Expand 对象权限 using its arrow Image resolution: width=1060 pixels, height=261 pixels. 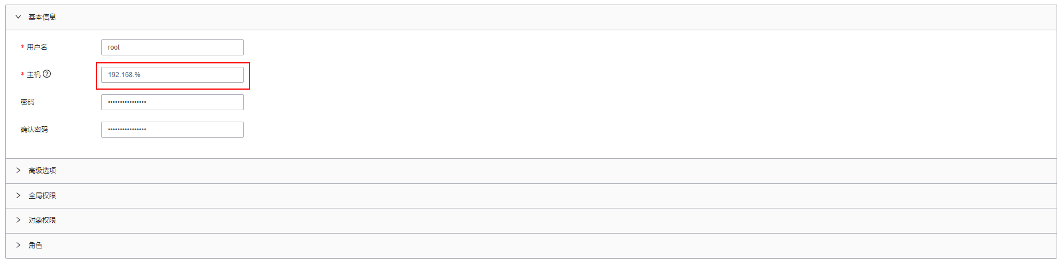pyautogui.click(x=18, y=220)
